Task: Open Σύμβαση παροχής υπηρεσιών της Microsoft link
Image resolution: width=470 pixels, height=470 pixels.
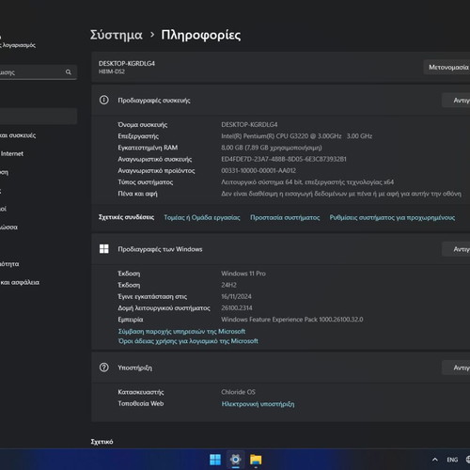Action: 181,331
